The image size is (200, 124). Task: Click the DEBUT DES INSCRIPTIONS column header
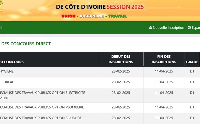(x=121, y=59)
